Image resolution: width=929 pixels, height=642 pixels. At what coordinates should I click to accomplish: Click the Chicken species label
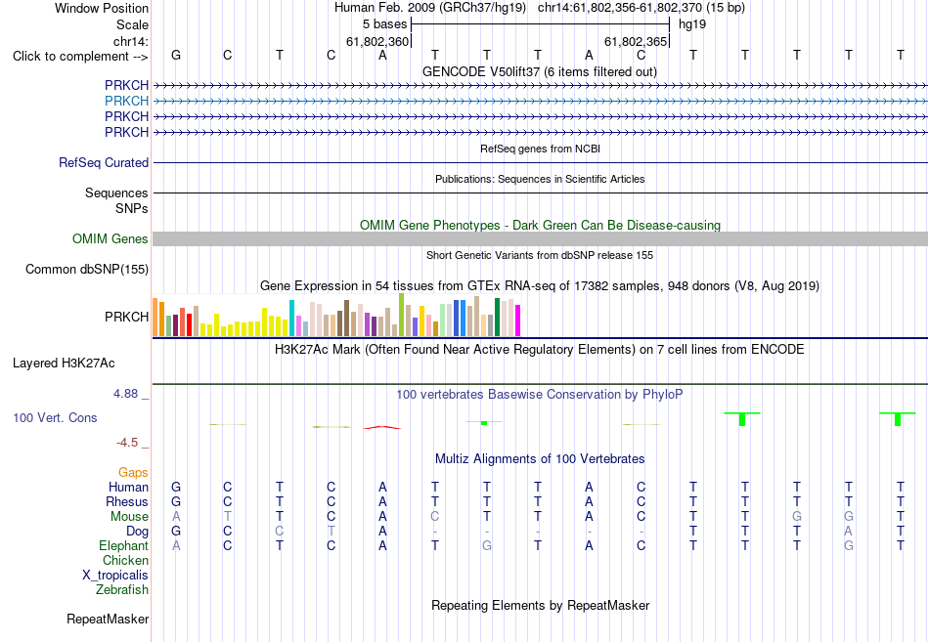click(125, 560)
